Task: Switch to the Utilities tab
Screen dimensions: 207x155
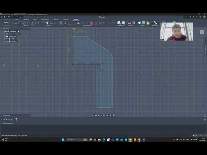Action: click(x=66, y=19)
